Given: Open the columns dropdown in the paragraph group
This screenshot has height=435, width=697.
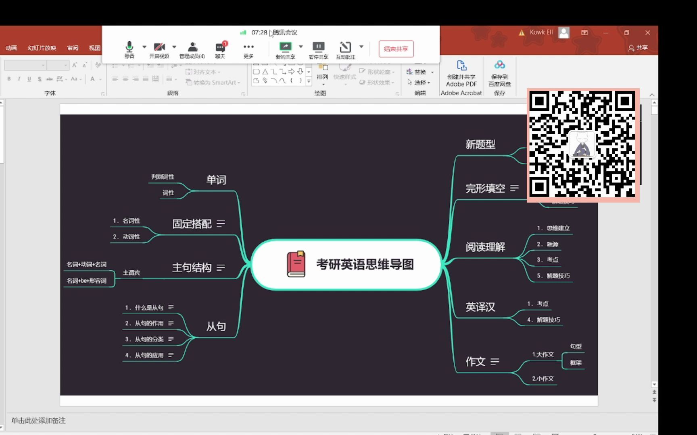Looking at the screenshot, I should pyautogui.click(x=171, y=79).
